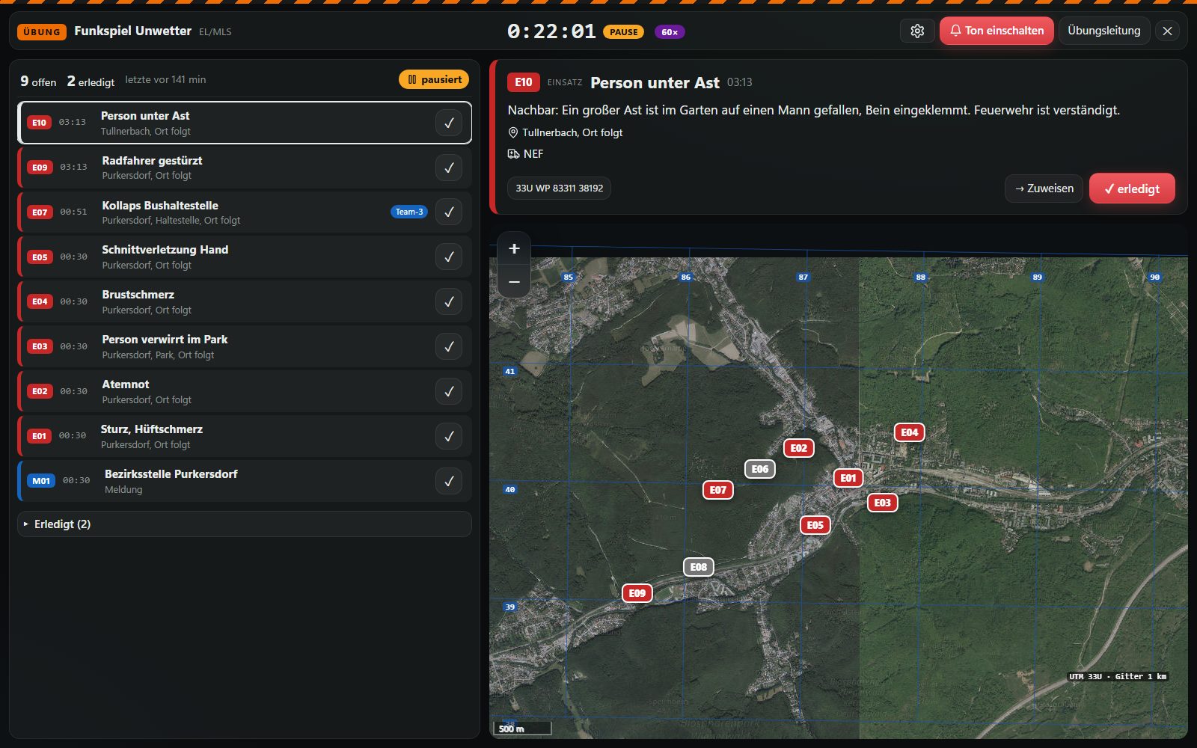Click the Tullnerbach, Ort folgt location in detail
1197x748 pixels.
[572, 132]
